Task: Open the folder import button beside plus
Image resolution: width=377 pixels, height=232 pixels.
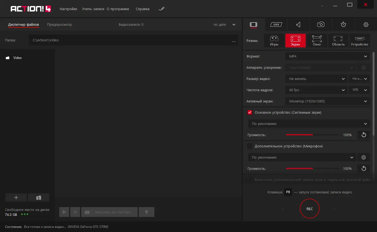Action: click(39, 197)
